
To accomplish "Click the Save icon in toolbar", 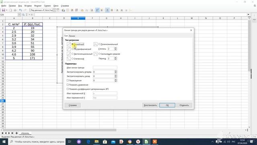I will pos(4,10).
